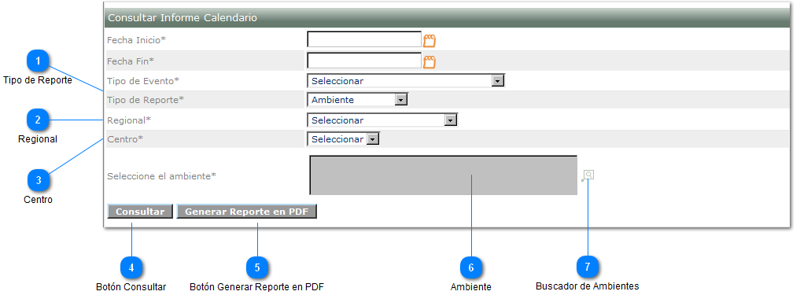Click the Consultar button
Screen dimensions: 800x295
tap(140, 212)
